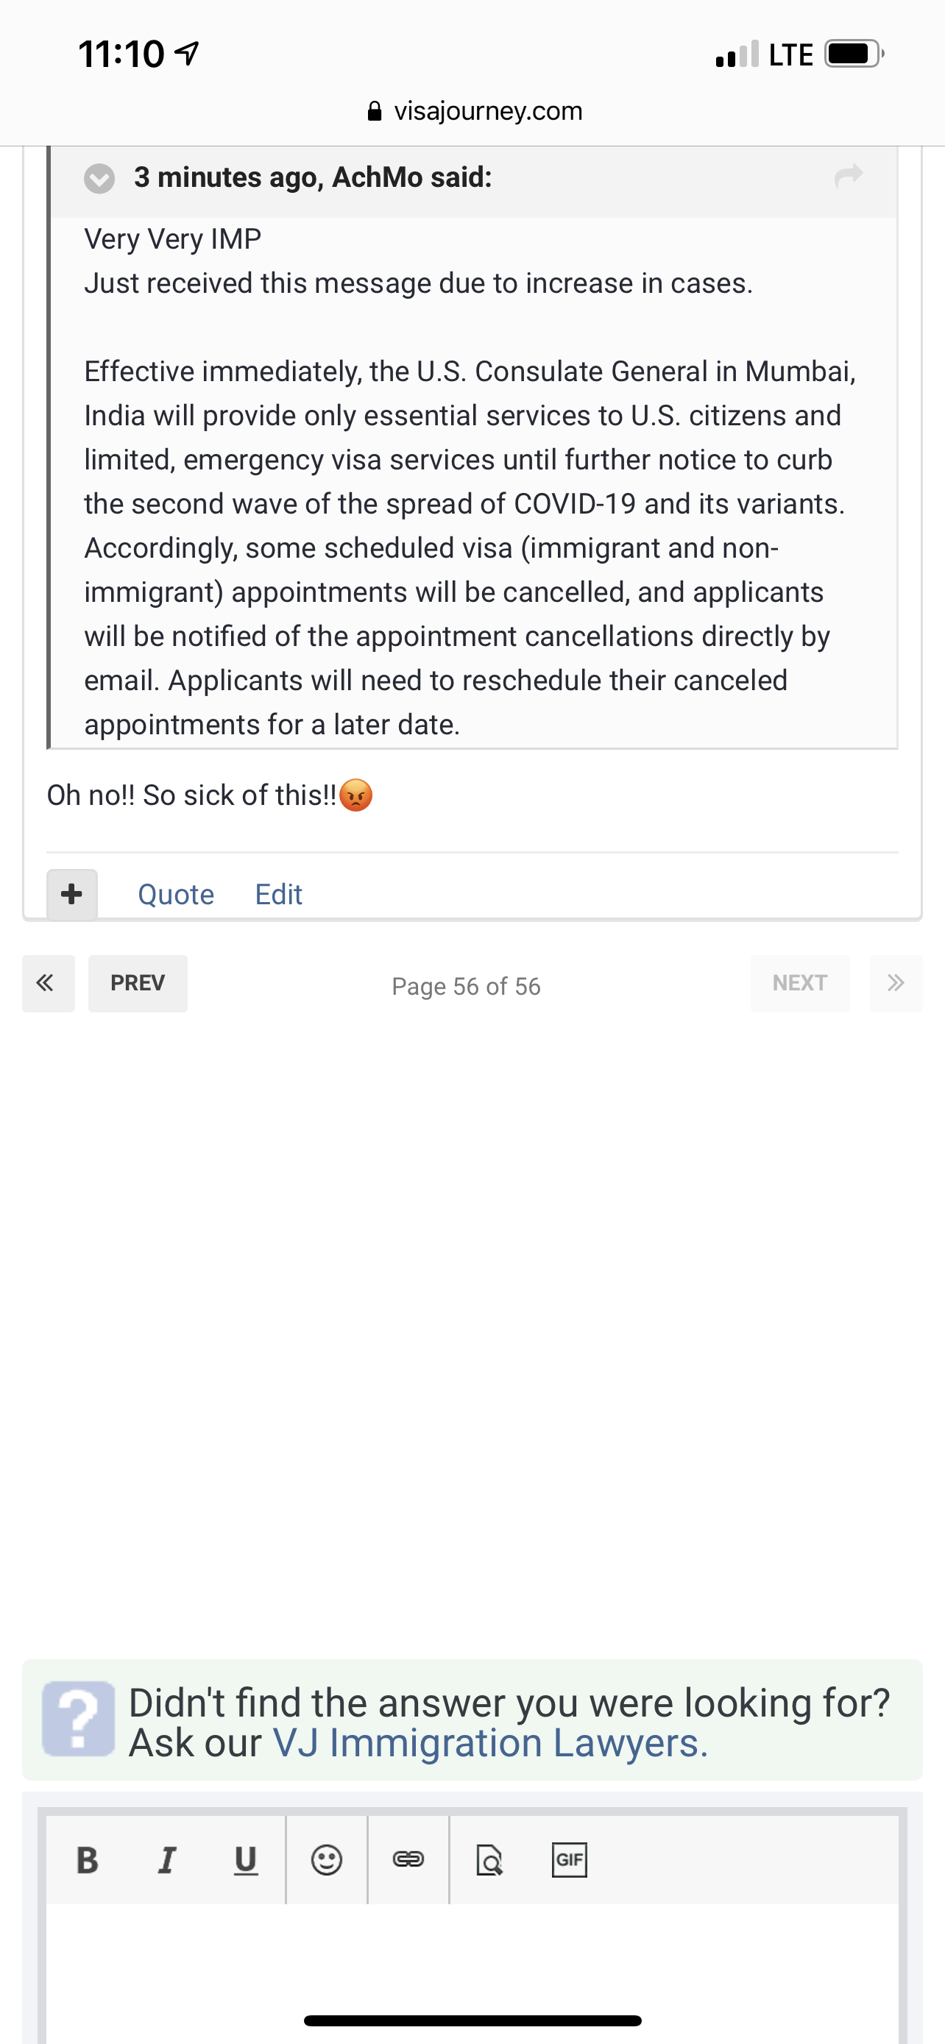This screenshot has width=945, height=2044.
Task: Open the Page 56 of 56 selector
Action: (x=467, y=986)
